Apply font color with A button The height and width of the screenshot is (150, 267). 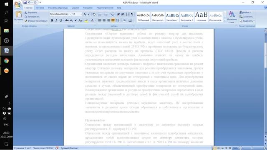(x=92, y=20)
